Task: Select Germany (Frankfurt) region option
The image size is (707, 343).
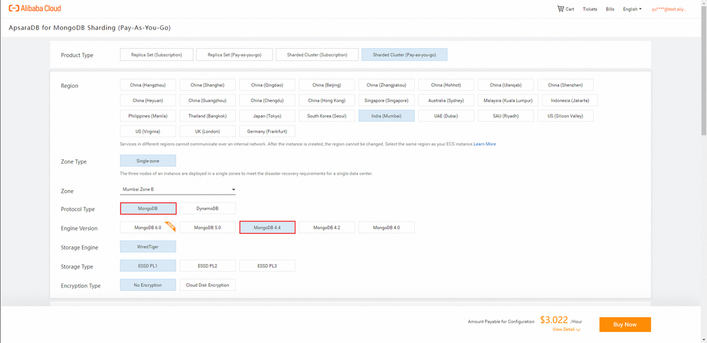Action: (267, 131)
